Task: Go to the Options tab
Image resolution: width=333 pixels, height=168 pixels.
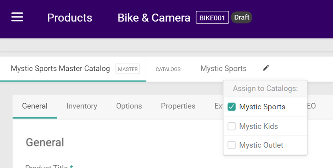Action: [129, 106]
